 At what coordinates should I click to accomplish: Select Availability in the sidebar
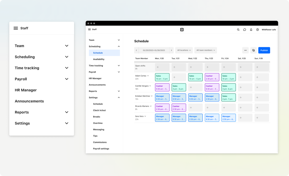[x=99, y=59]
